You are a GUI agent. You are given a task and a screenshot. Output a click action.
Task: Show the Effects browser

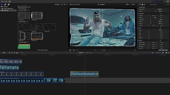pos(166,53)
